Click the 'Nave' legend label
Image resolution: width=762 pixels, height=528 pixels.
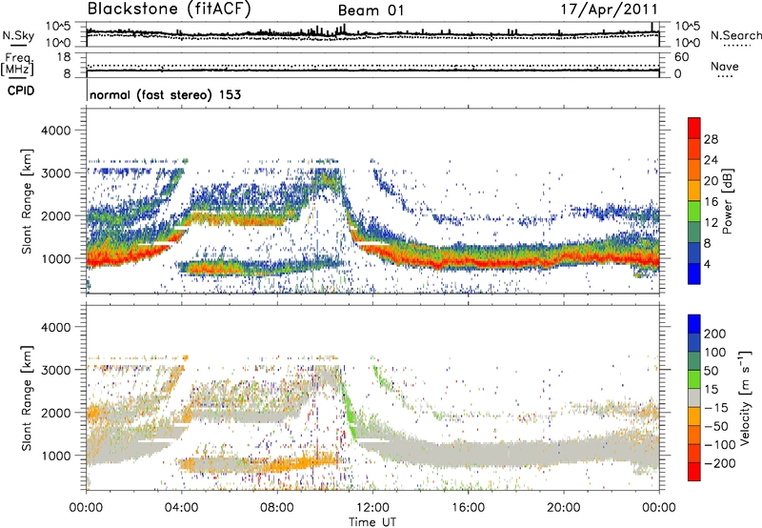725,66
